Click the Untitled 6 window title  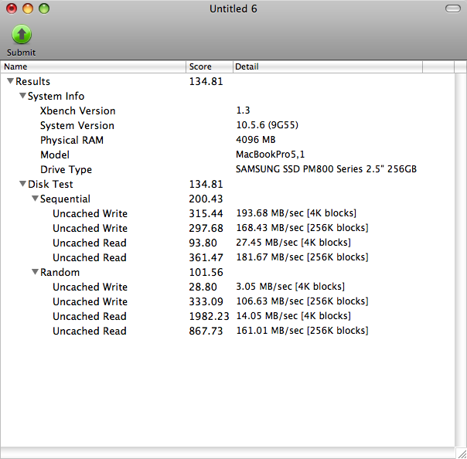233,9
